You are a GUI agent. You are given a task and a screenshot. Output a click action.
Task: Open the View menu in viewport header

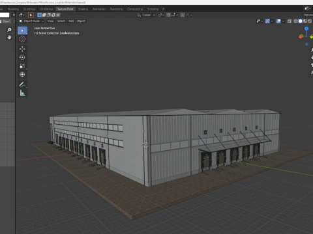(50, 21)
